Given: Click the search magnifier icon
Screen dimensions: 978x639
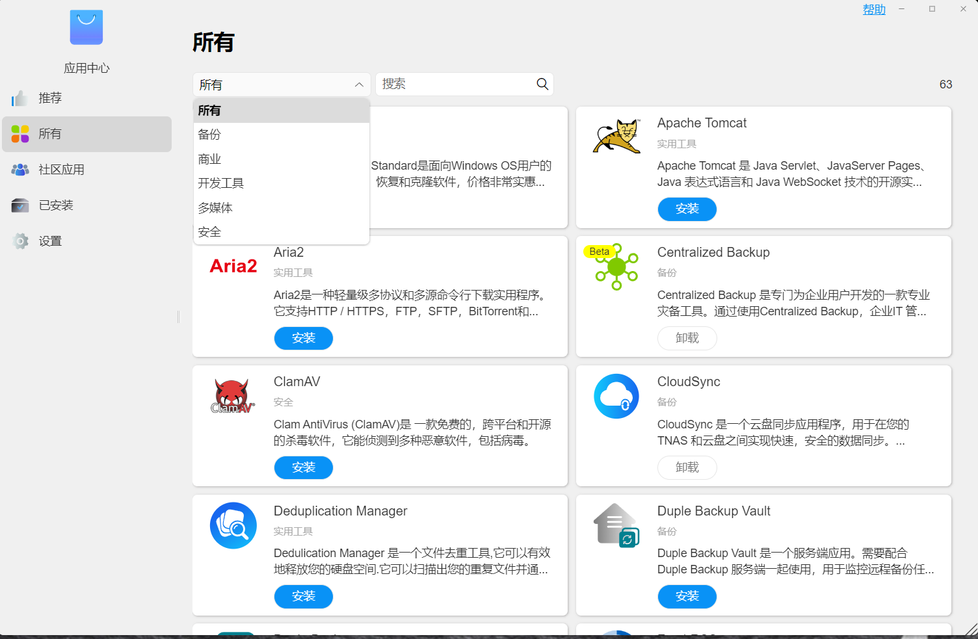Looking at the screenshot, I should 542,84.
